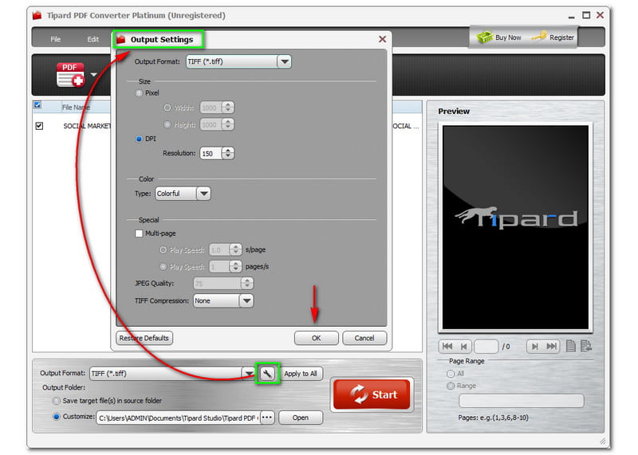Image resolution: width=638 pixels, height=455 pixels.
Task: Click the red Start conversion button
Action: tap(372, 394)
